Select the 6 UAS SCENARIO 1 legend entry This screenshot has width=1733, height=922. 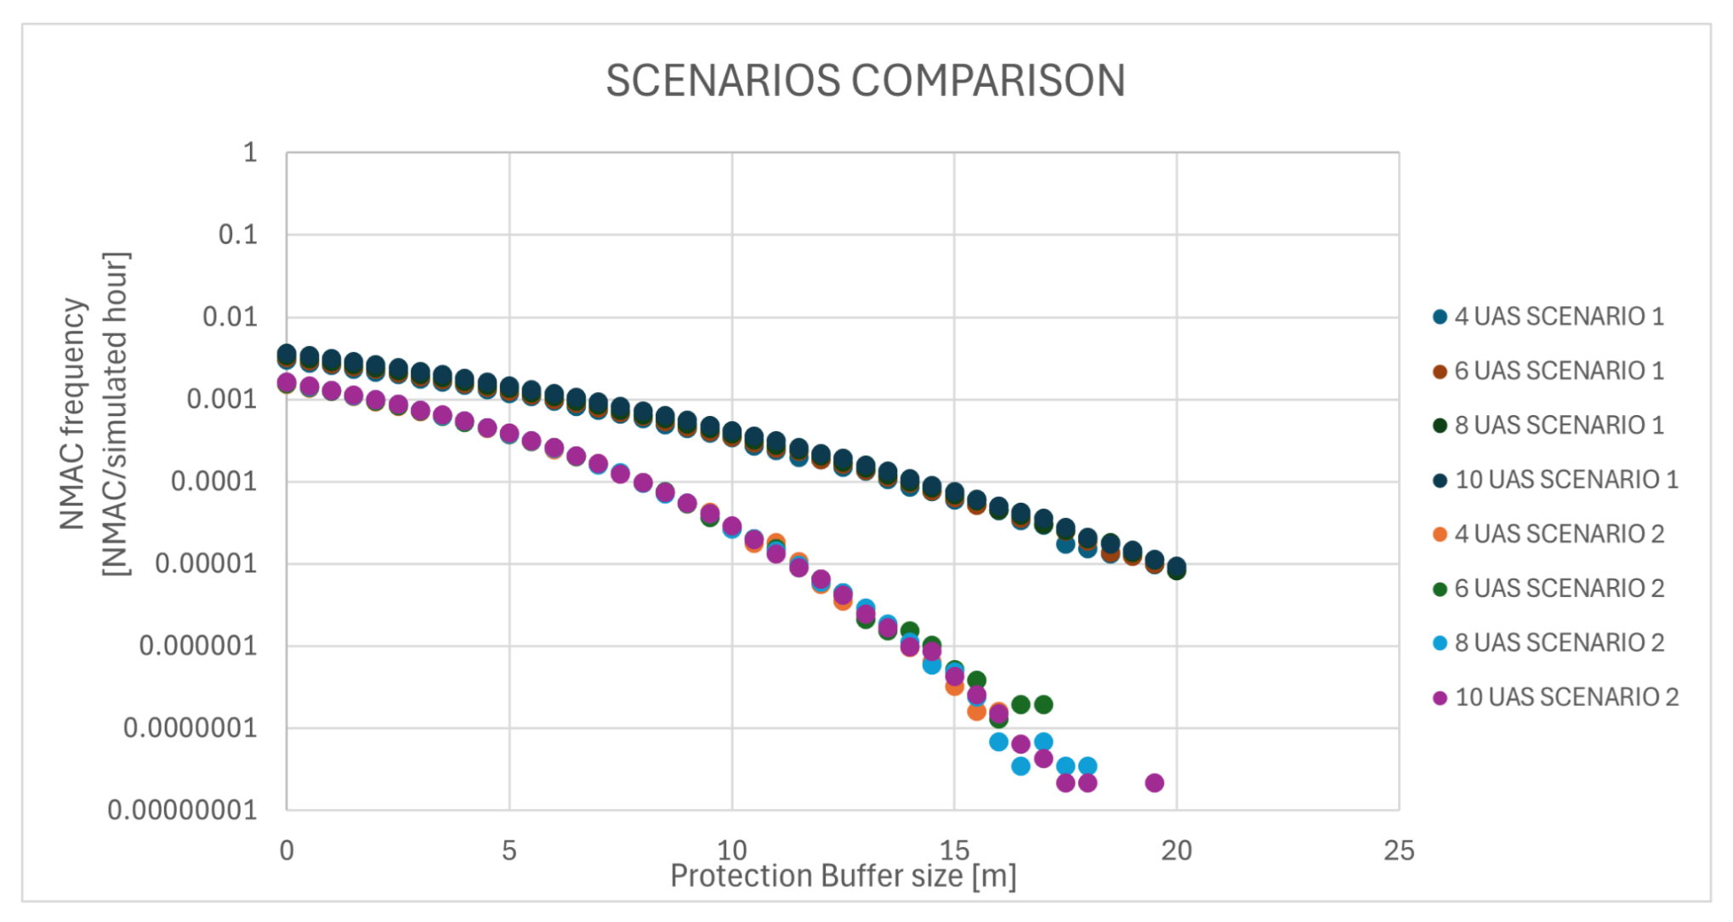coord(1548,371)
